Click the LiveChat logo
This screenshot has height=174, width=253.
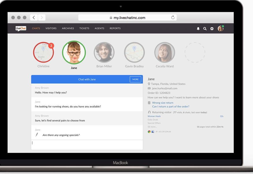pyautogui.click(x=21, y=28)
